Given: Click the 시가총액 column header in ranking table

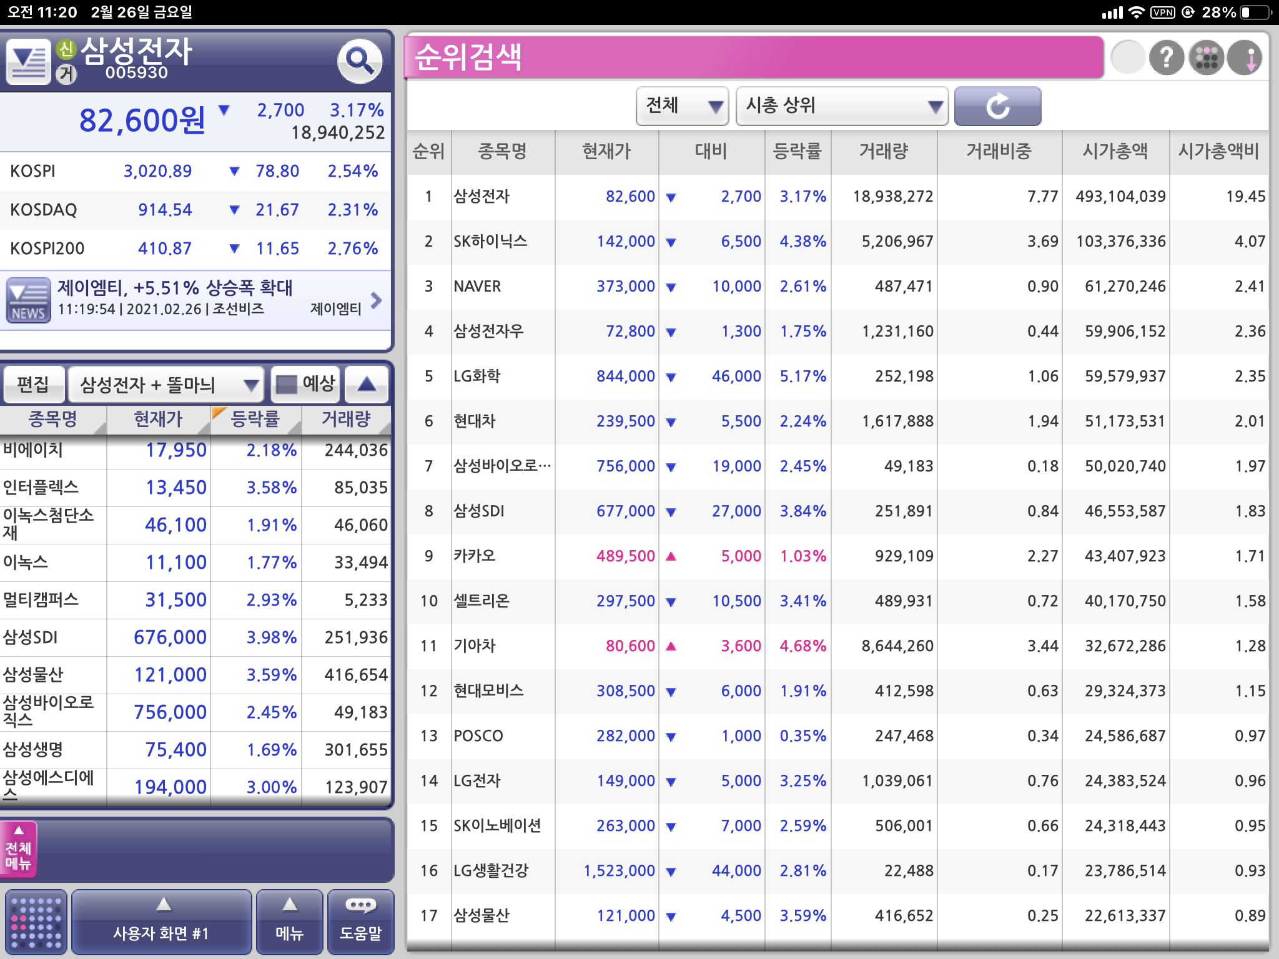Looking at the screenshot, I should (1115, 152).
